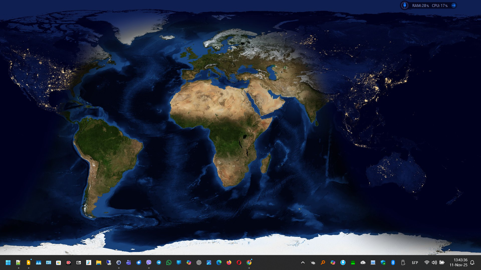Open Microsoft Edge browser
The width and height of the screenshot is (481, 270).
click(219, 262)
